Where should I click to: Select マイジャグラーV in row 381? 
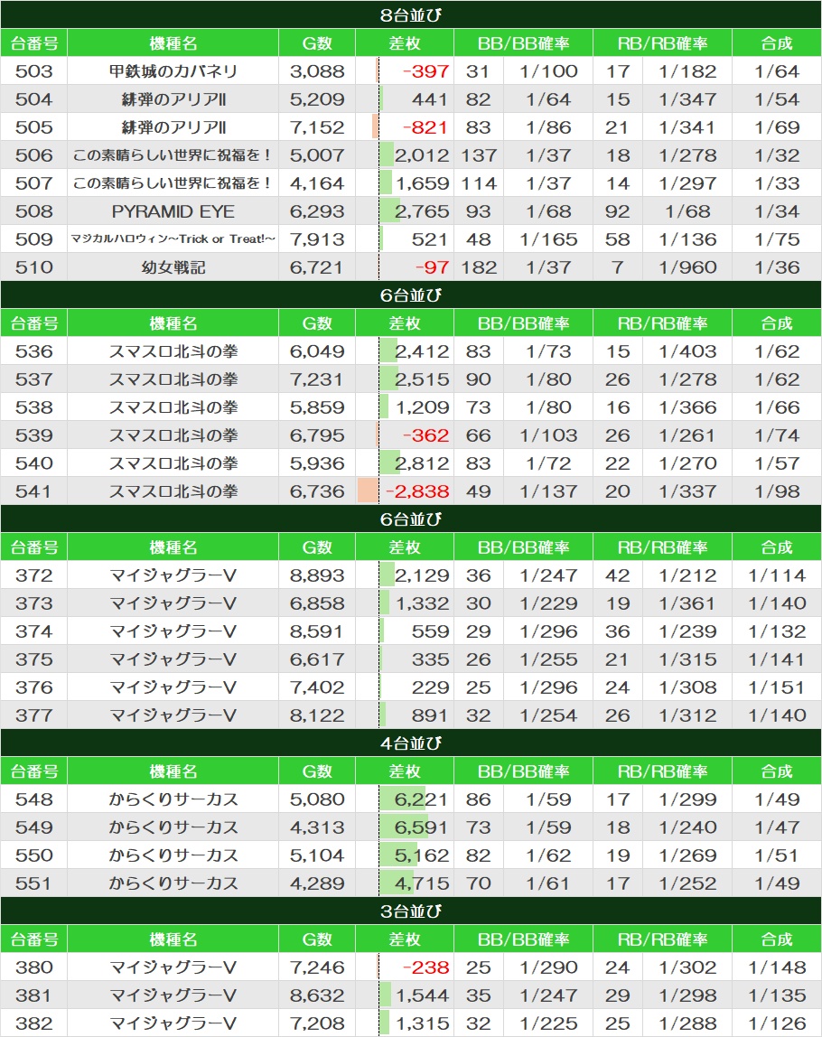pos(173,995)
